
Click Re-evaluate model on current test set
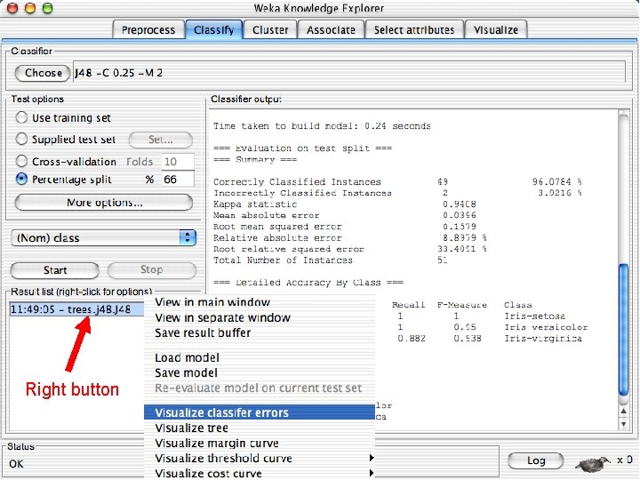coord(260,388)
